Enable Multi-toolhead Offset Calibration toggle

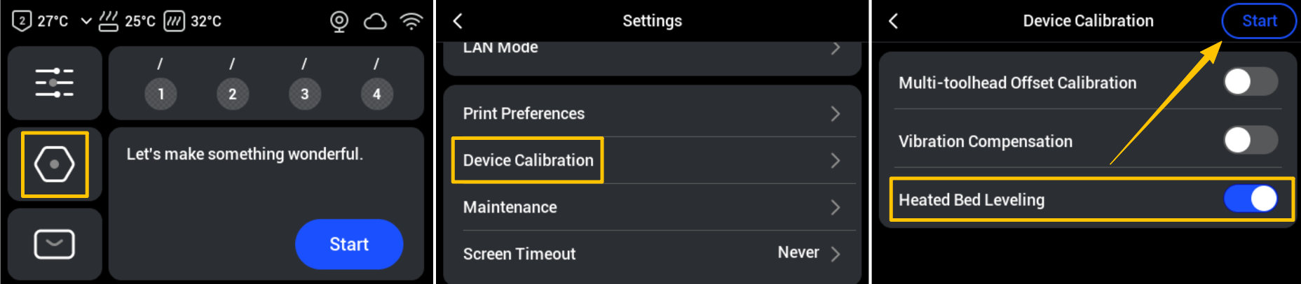[1251, 82]
